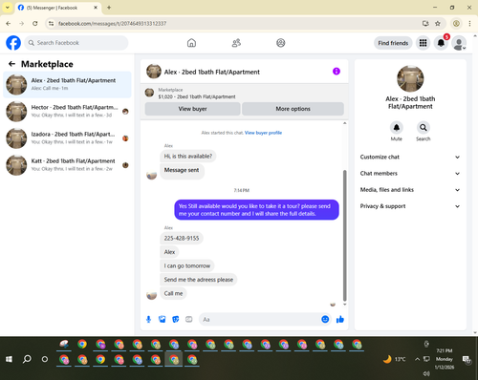Click the 'I can go tomorrow' message
Screen dimensions: 478x380
[x=187, y=265]
